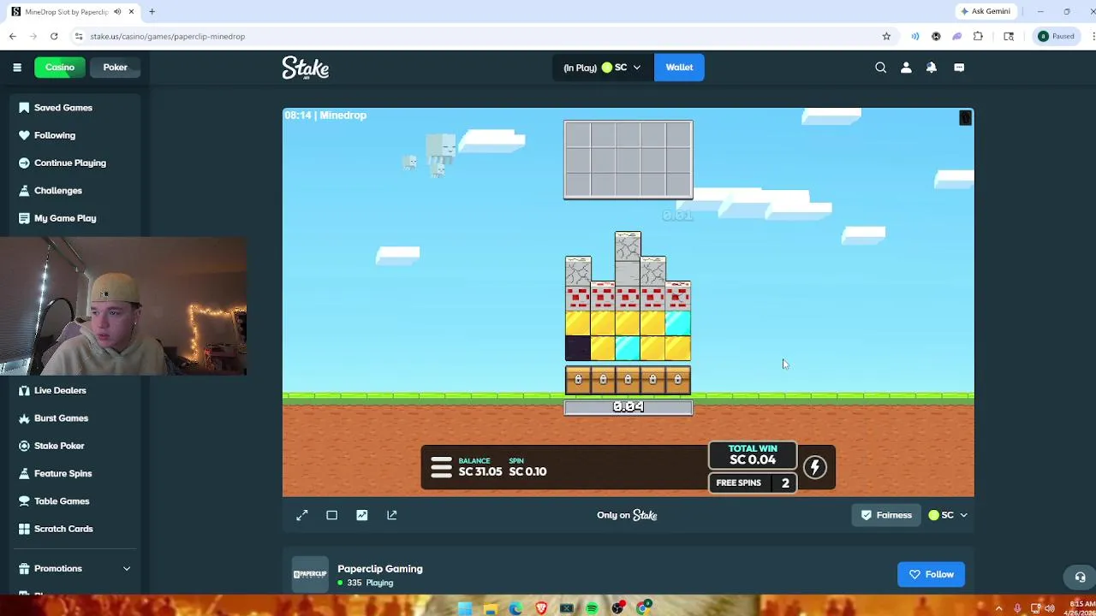The width and height of the screenshot is (1096, 616).
Task: Open the notifications bell
Action: click(932, 68)
